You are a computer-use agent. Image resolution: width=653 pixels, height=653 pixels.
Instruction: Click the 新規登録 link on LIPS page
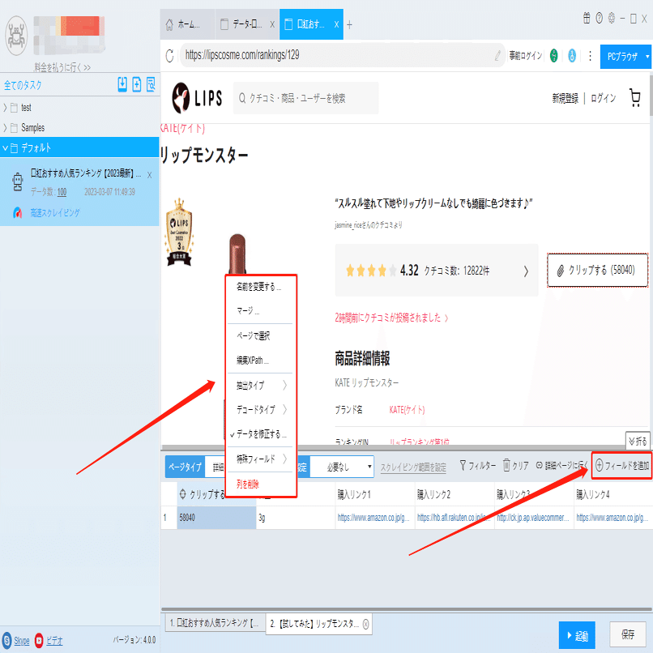(566, 98)
